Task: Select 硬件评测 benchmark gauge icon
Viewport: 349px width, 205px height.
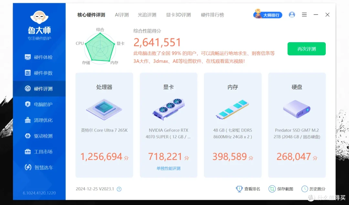Action: (27, 89)
